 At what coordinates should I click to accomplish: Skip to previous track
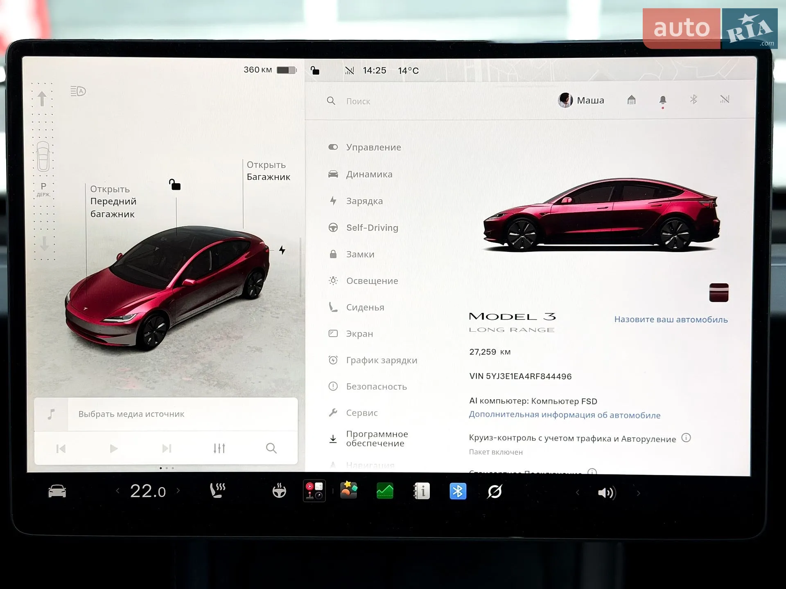click(61, 449)
